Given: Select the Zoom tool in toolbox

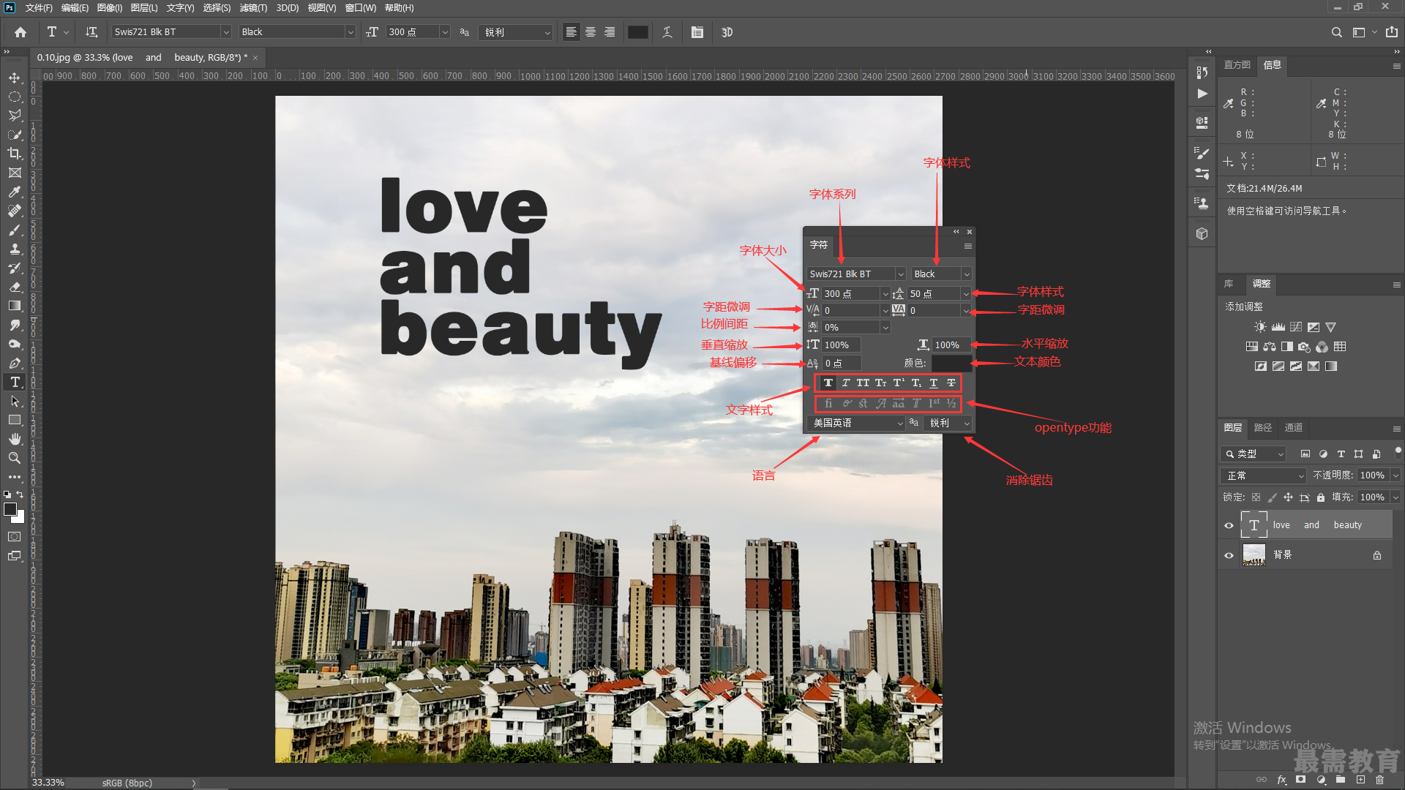Looking at the screenshot, I should [x=15, y=458].
